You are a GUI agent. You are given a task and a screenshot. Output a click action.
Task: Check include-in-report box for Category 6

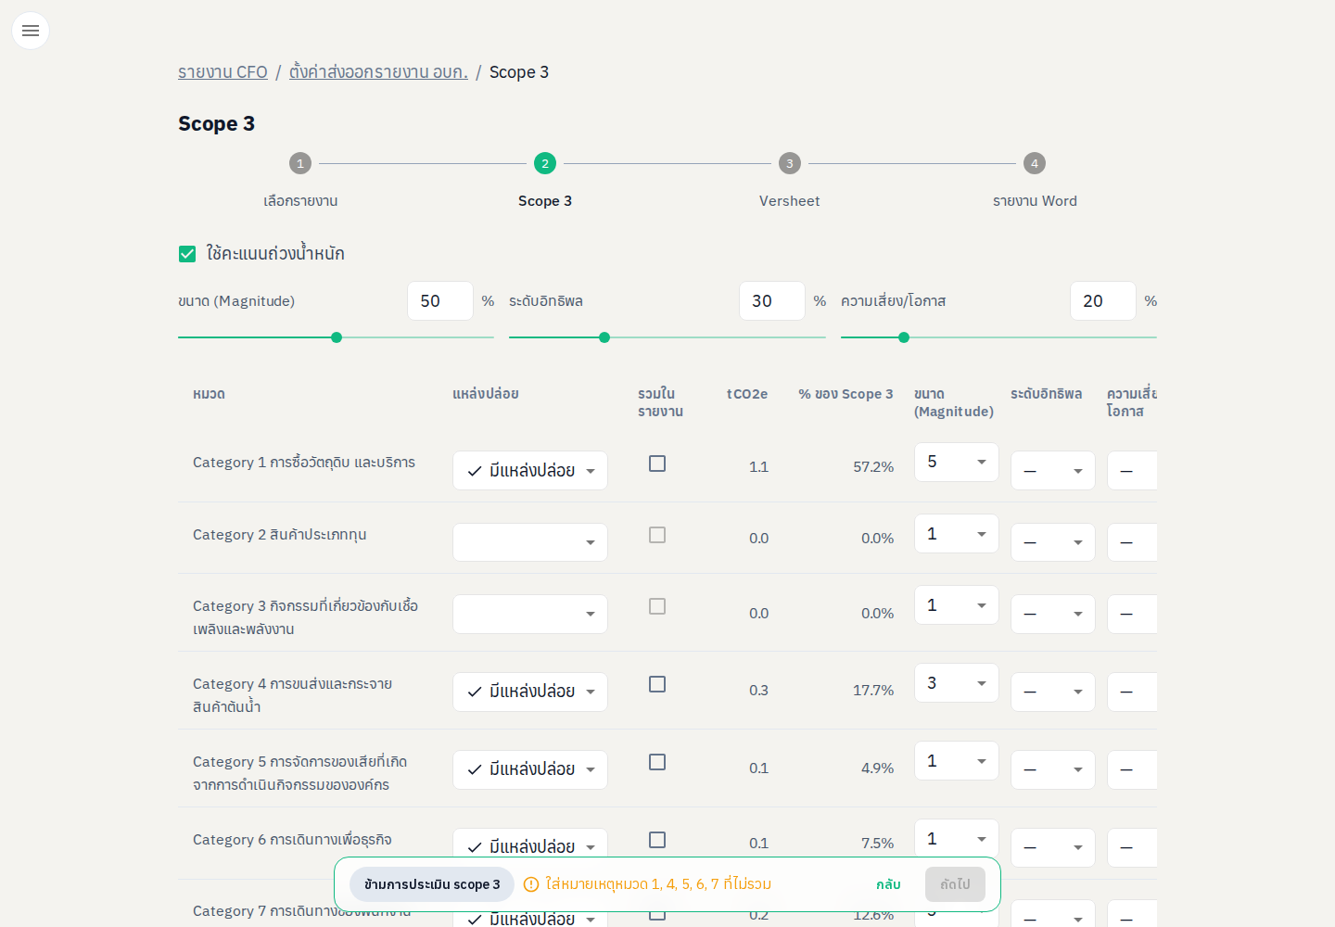(657, 840)
